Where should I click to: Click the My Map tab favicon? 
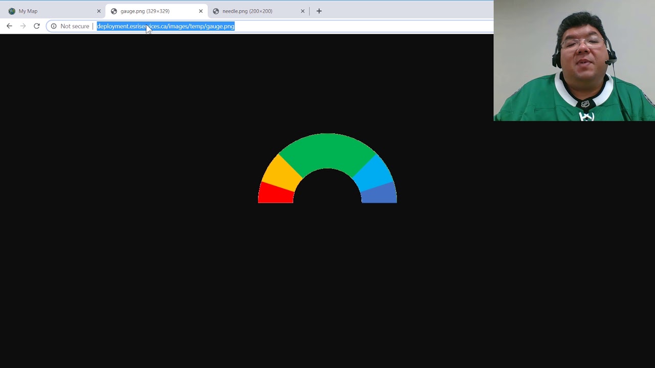click(12, 11)
